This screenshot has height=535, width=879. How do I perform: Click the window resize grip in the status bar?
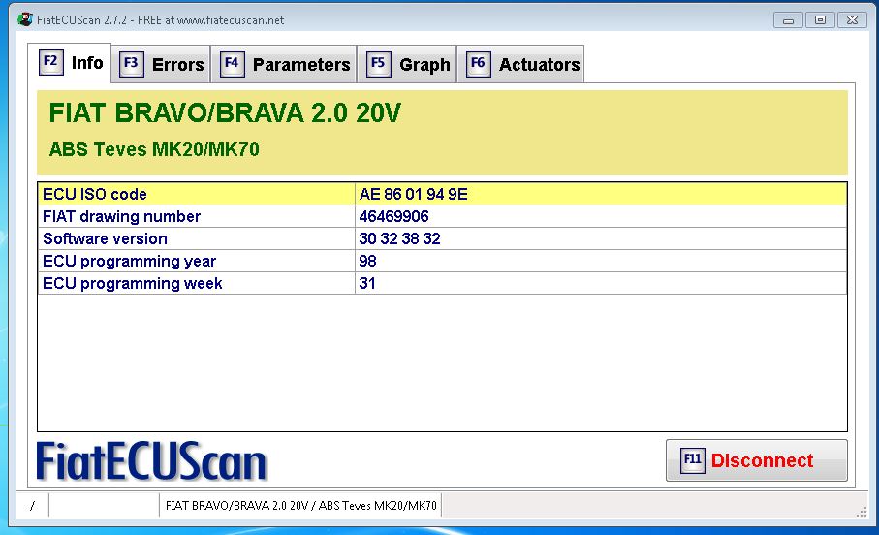(863, 511)
